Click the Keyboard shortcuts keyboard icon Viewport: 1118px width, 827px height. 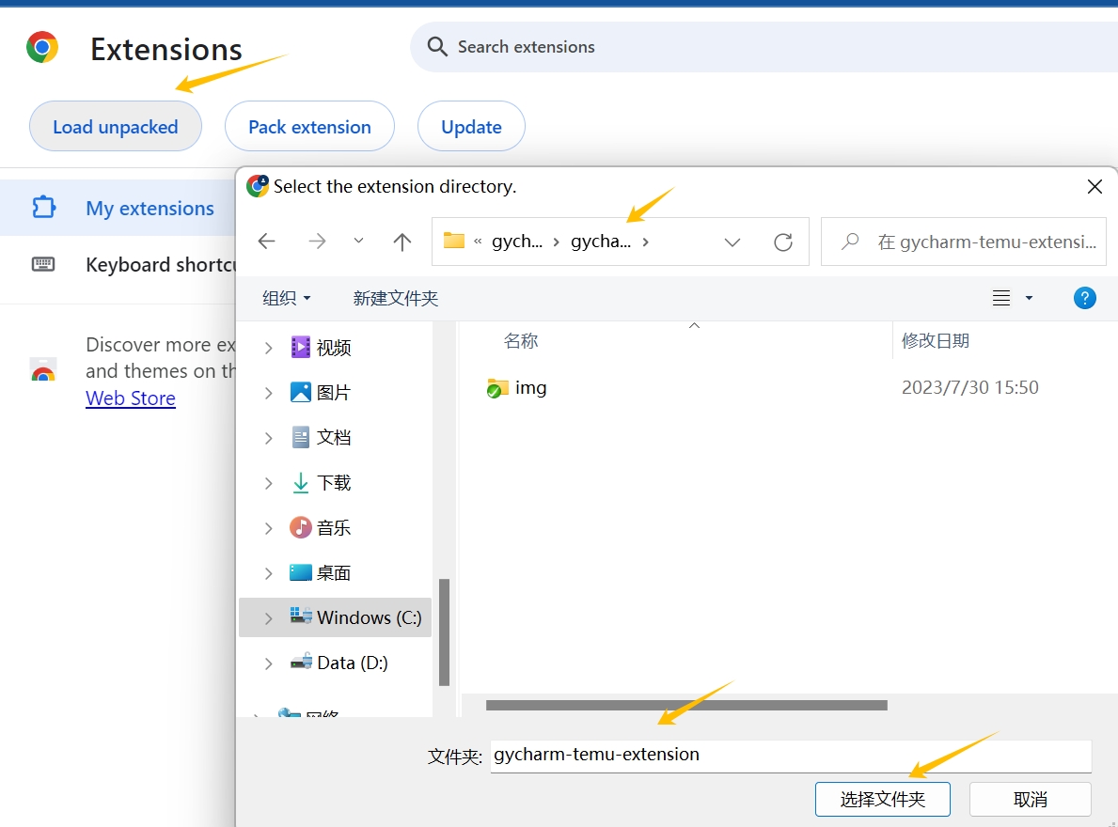coord(43,264)
